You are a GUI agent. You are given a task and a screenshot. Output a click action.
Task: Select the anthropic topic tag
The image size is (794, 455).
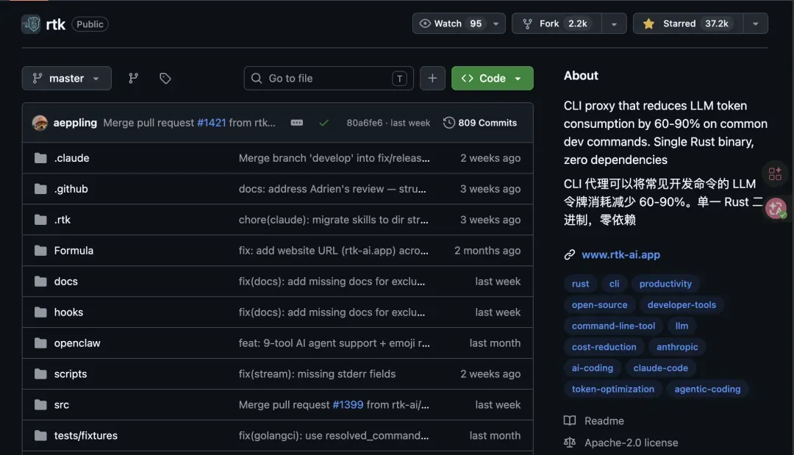pos(677,347)
